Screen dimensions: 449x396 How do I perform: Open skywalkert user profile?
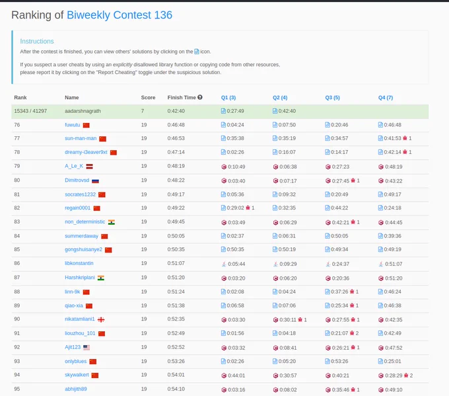tap(77, 375)
